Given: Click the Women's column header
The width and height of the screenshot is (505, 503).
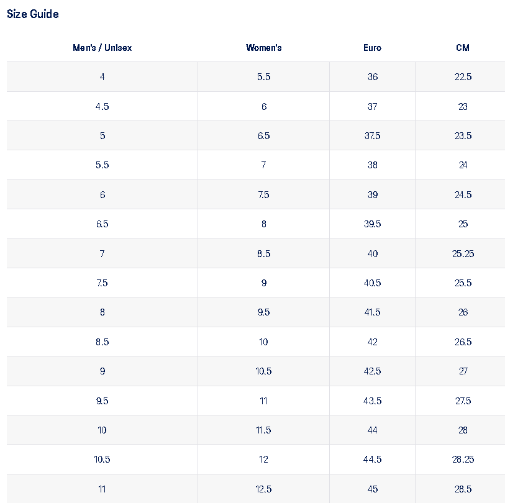Looking at the screenshot, I should (x=264, y=48).
